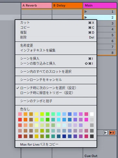Choose コピー in the context menu
Screen dimensions: 118x158
coord(56,27)
